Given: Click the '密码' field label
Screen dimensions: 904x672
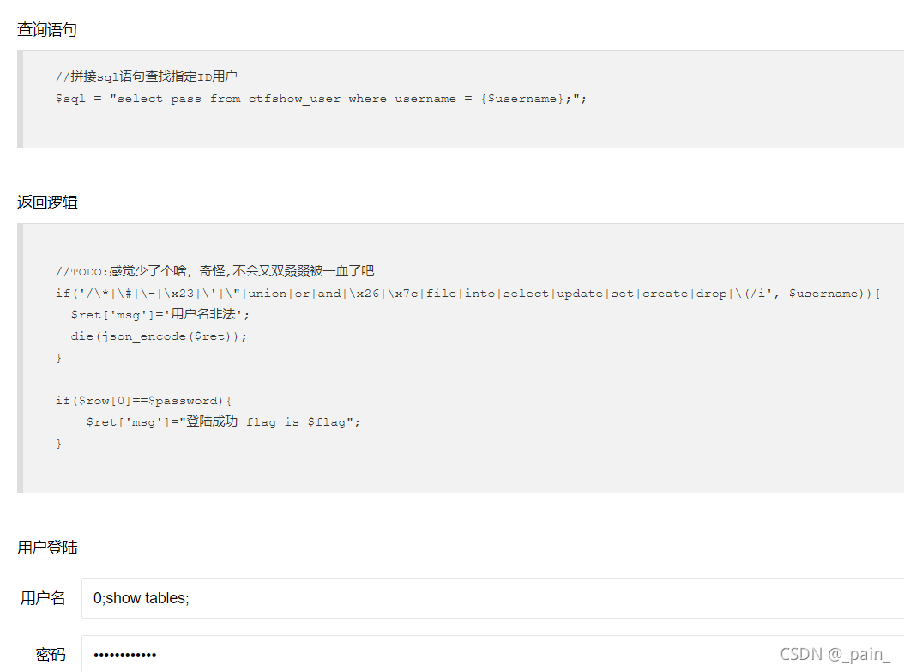Looking at the screenshot, I should coord(50,655).
